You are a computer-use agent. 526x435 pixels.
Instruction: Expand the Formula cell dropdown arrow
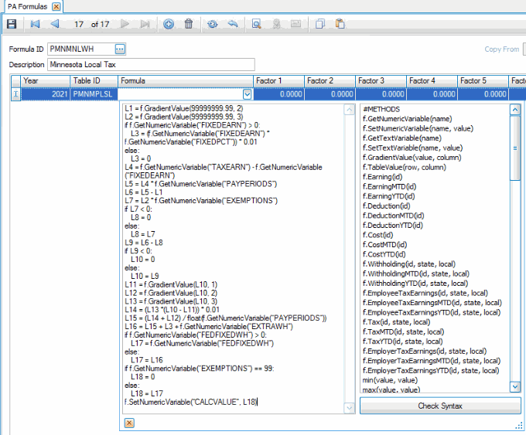click(247, 94)
